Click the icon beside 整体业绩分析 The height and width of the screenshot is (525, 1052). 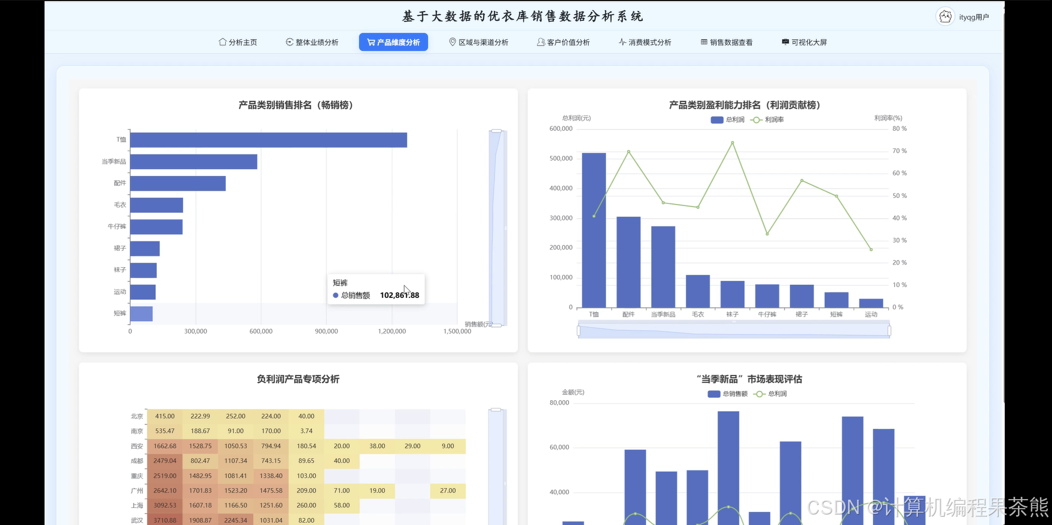(x=290, y=42)
